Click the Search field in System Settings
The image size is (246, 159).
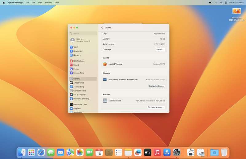tap(83, 34)
